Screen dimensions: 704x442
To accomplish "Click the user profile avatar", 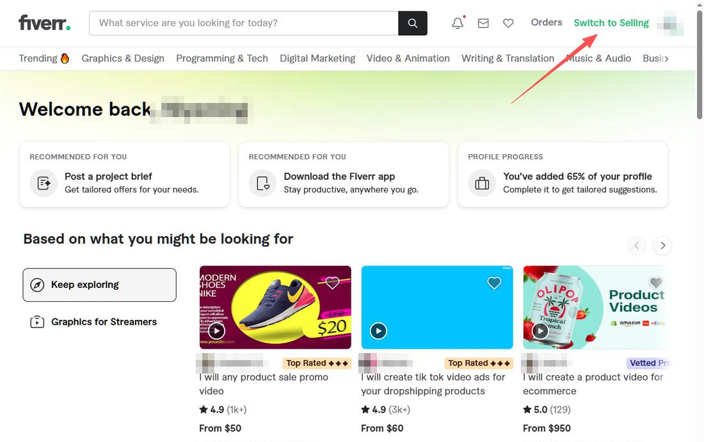I will pos(670,23).
